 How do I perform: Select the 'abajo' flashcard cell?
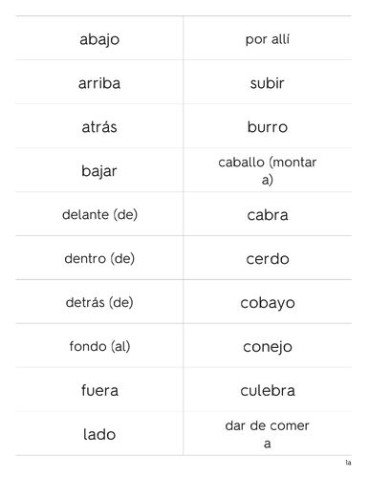[x=99, y=38]
